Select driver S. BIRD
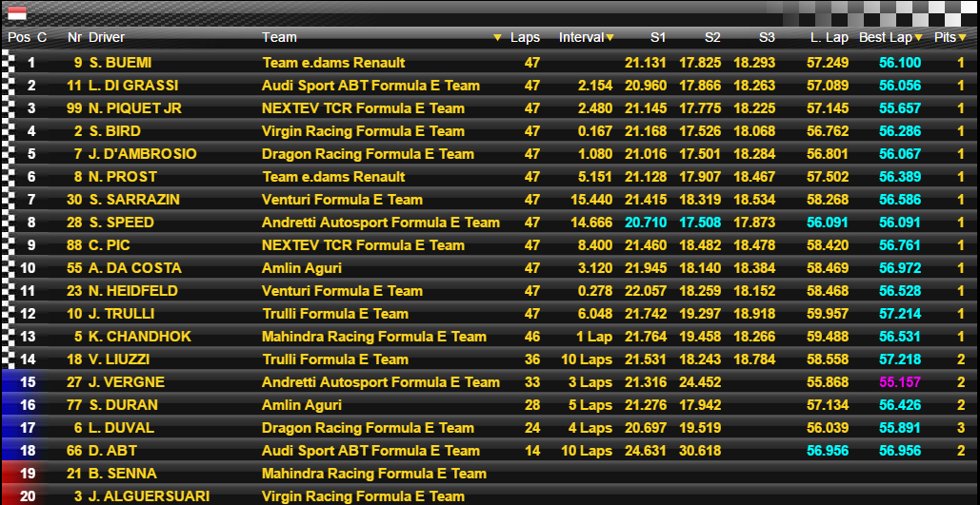This screenshot has height=505, width=980. click(114, 131)
